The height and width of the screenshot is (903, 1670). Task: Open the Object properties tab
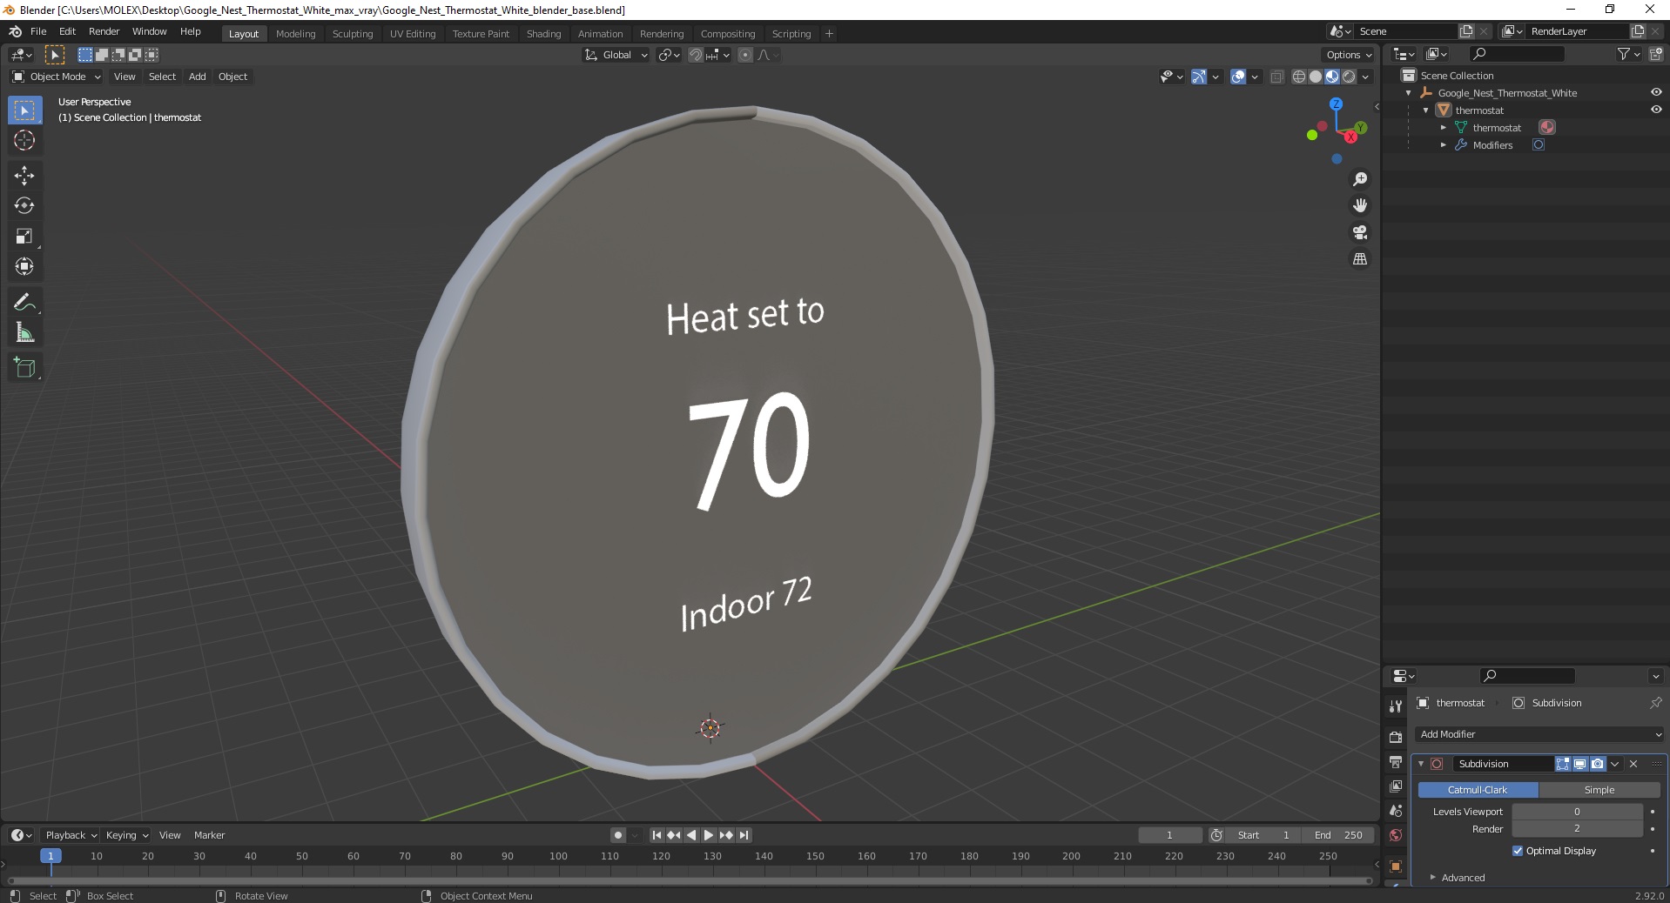tap(1396, 866)
